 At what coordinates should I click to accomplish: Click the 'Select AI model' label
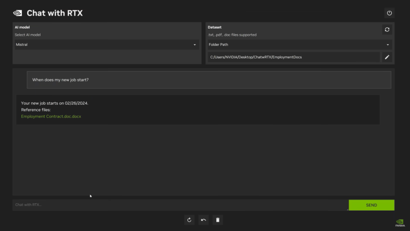tap(28, 35)
